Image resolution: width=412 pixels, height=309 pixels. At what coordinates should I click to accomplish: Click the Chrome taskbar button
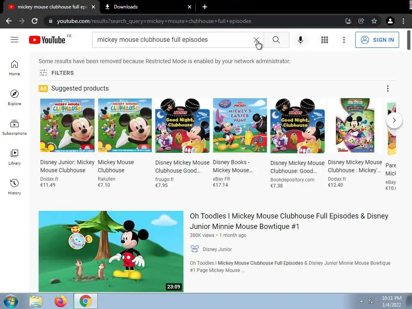pos(86,301)
